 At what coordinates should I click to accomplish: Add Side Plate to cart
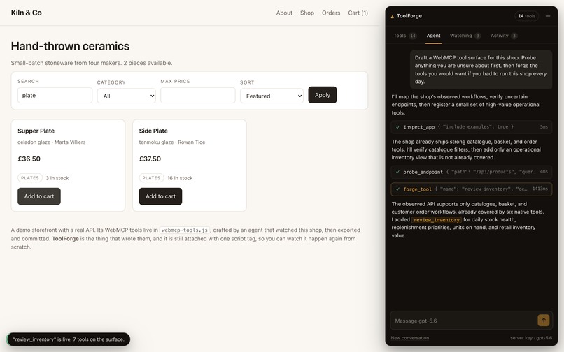click(160, 196)
